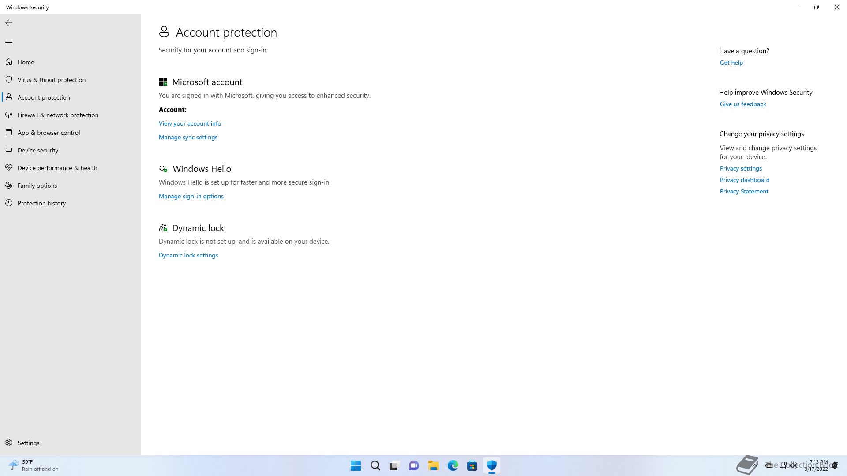Screen dimensions: 847x476
Task: Open Task View from the taskbar
Action: click(x=394, y=465)
